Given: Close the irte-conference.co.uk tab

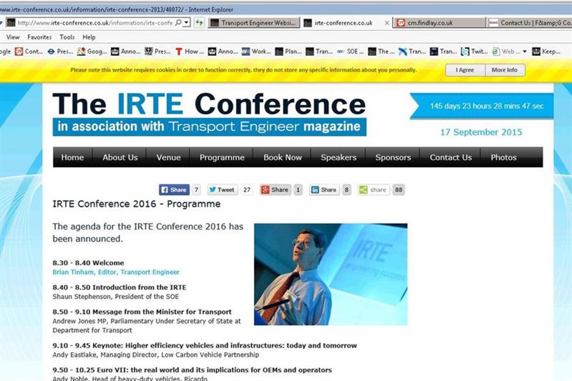Looking at the screenshot, I should pyautogui.click(x=386, y=23).
